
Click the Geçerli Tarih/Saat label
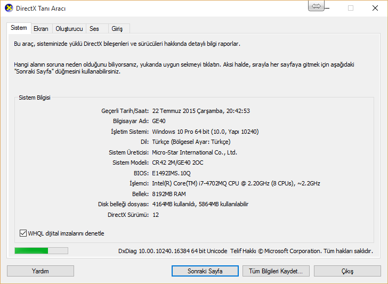point(125,111)
